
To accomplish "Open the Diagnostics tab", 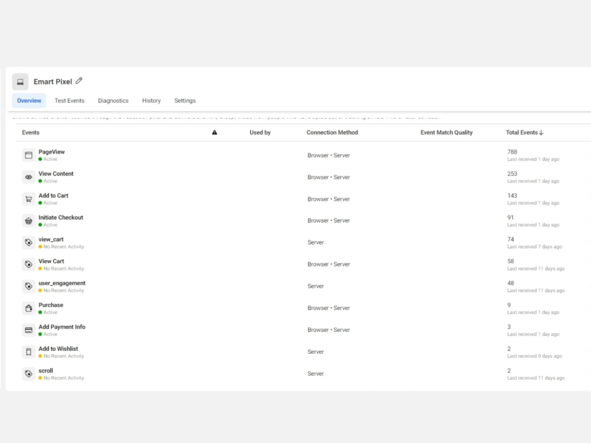I will pos(113,100).
